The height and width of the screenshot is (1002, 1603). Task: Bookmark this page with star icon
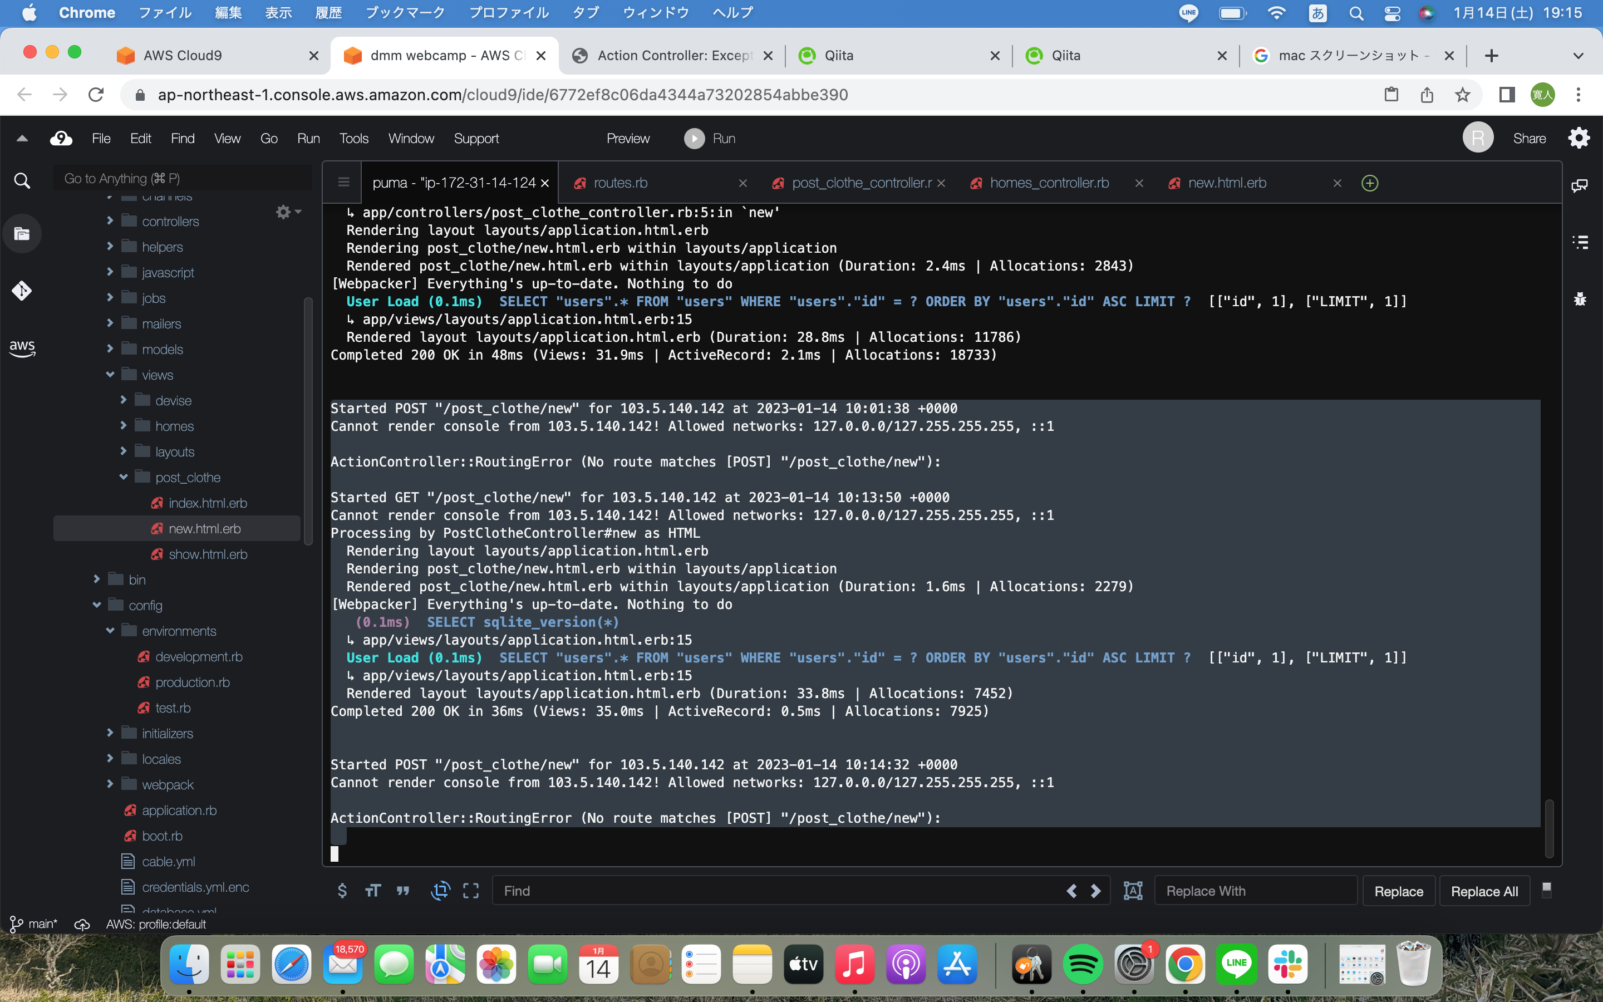(1463, 95)
